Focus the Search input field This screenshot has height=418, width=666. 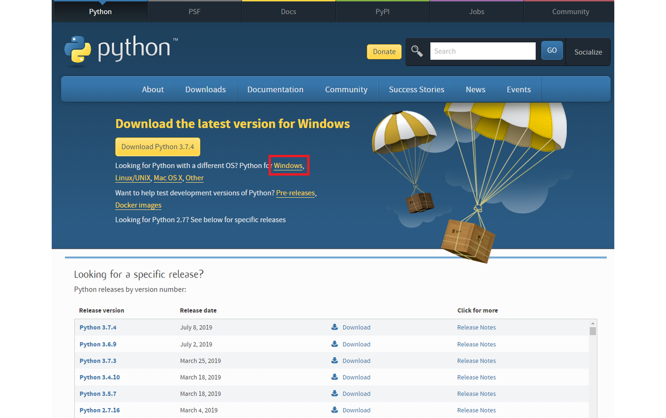483,51
